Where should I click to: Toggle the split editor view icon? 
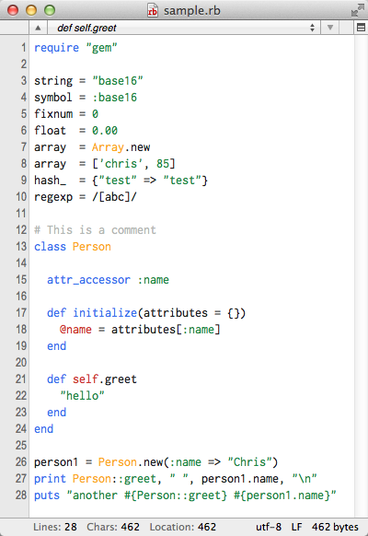pyautogui.click(x=361, y=28)
